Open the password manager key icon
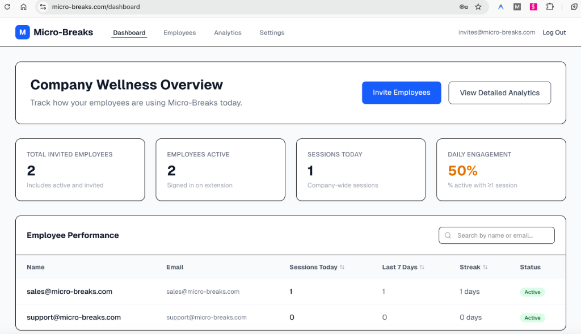The height and width of the screenshot is (334, 581). click(464, 7)
